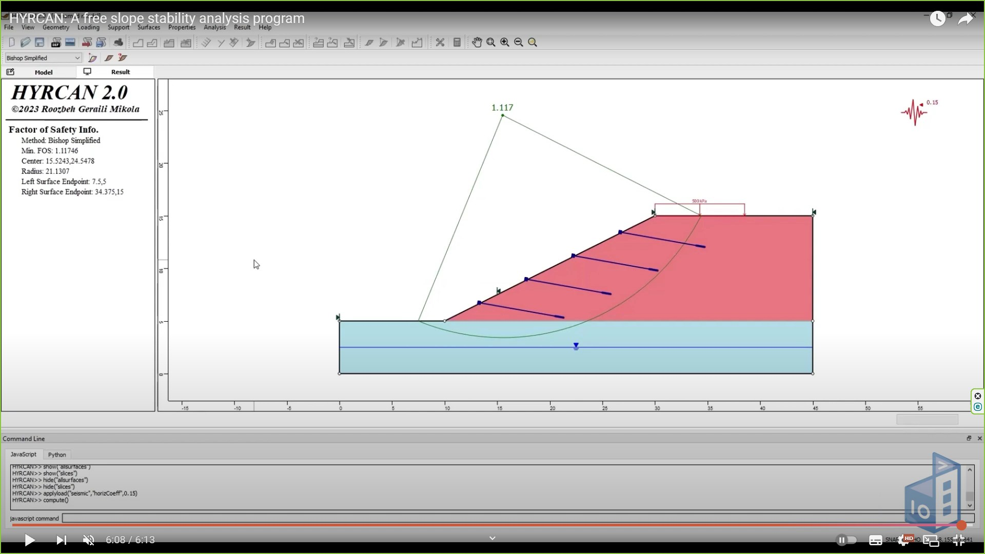Click the command history scrollbar up arrow

pyautogui.click(x=970, y=469)
